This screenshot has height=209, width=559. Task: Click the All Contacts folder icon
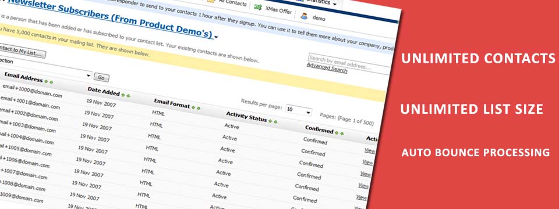point(211,1)
